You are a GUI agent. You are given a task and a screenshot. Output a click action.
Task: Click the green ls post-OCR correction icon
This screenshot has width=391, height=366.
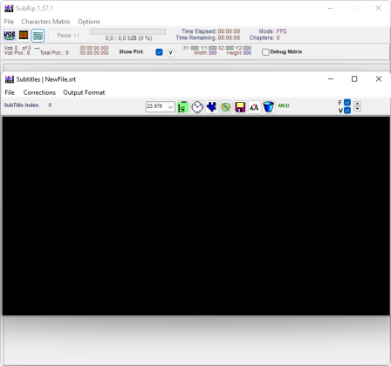point(182,107)
